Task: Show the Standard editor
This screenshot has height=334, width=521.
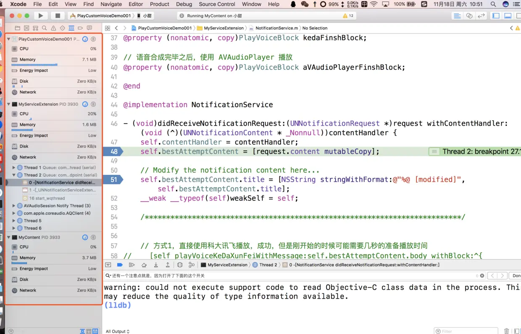Action: [x=457, y=16]
